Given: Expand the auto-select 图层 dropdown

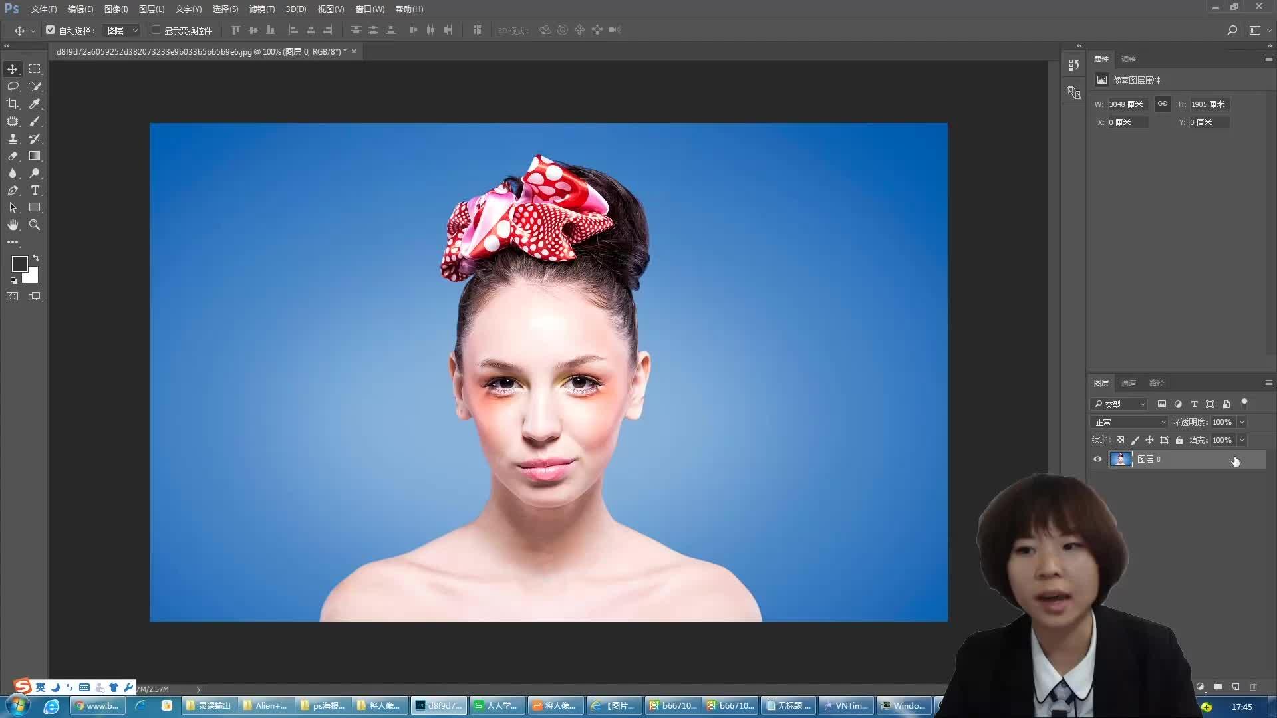Looking at the screenshot, I should [122, 30].
